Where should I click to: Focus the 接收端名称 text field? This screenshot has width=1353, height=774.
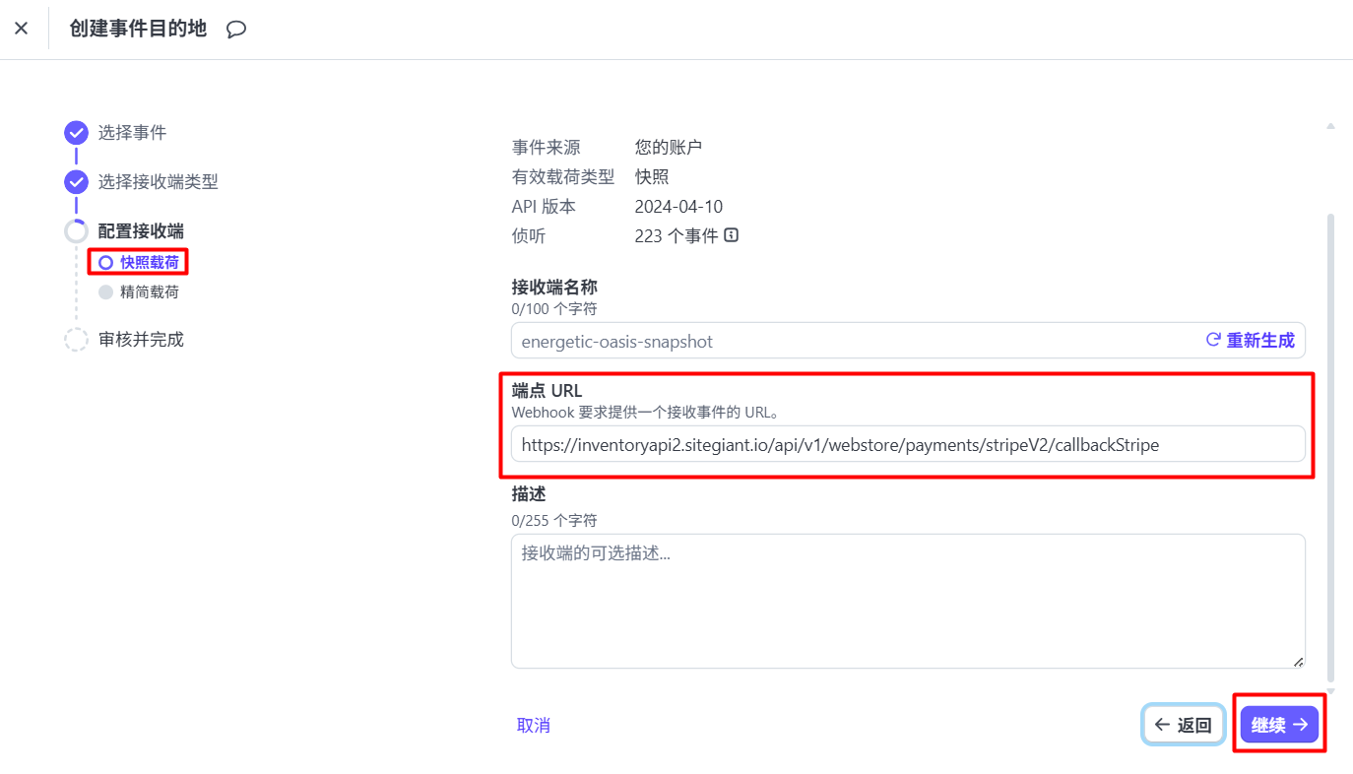[847, 341]
